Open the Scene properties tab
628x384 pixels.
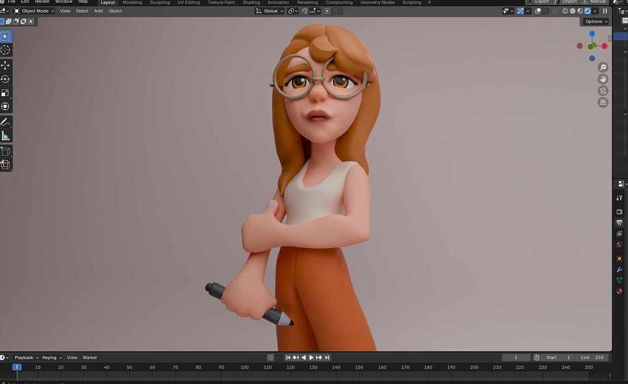[x=619, y=245]
